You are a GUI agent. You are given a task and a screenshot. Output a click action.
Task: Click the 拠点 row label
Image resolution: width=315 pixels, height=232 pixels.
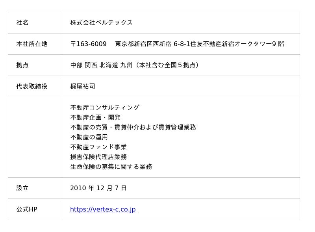coord(22,65)
